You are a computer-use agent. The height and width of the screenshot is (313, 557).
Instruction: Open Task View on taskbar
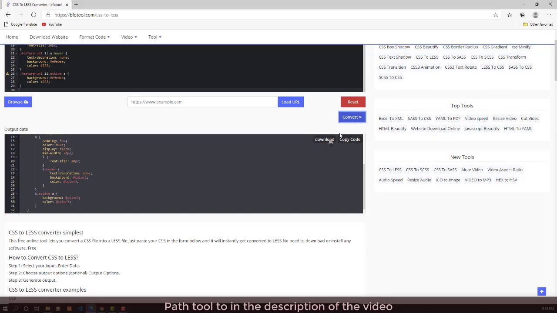pyautogui.click(x=37, y=309)
